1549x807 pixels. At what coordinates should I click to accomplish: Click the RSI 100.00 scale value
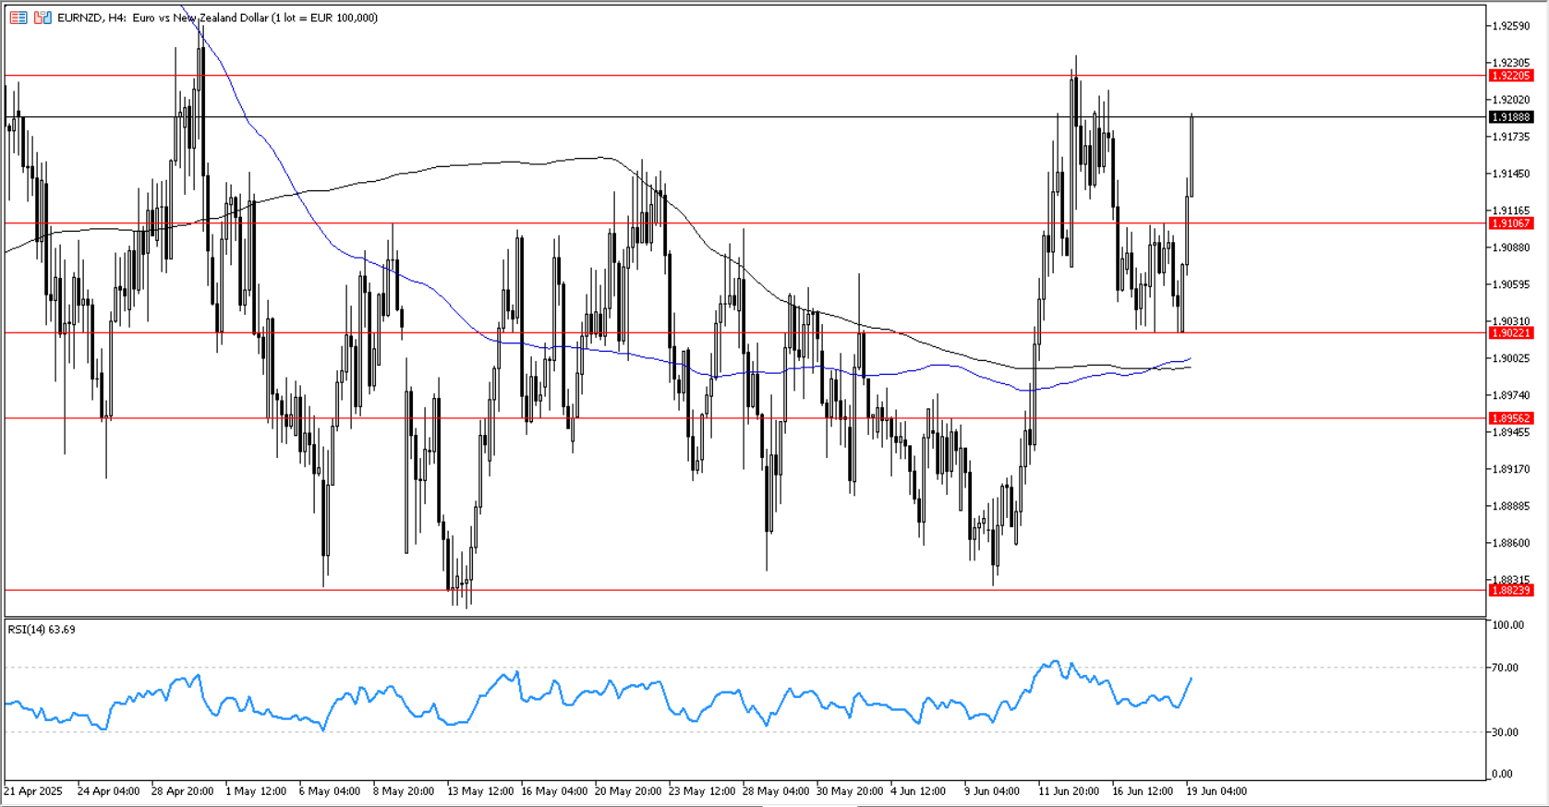1507,625
